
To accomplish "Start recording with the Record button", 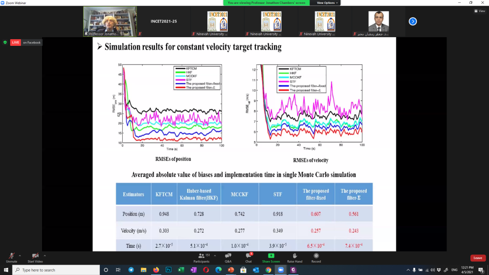I will 316,257.
